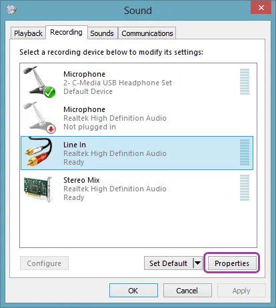Close the Sound dialog window

pyautogui.click(x=261, y=7)
